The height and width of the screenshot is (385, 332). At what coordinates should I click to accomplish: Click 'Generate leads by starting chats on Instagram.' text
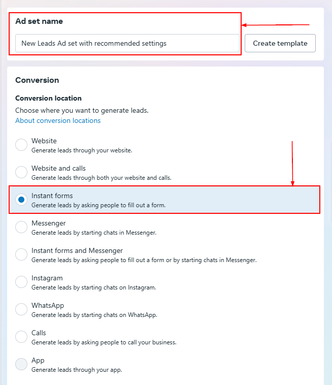pos(93,287)
